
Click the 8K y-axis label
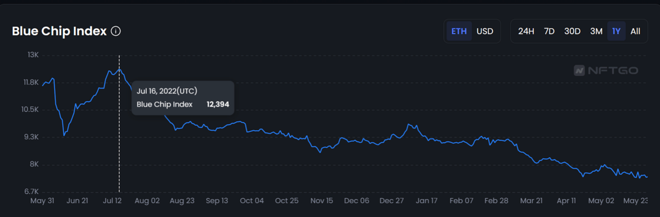tap(34, 165)
